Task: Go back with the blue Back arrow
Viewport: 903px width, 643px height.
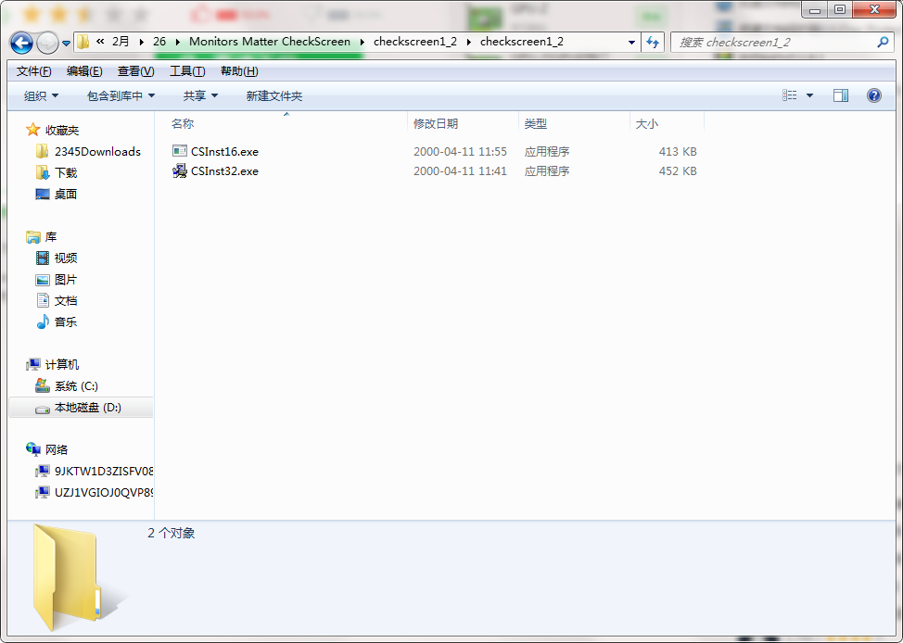Action: (22, 42)
